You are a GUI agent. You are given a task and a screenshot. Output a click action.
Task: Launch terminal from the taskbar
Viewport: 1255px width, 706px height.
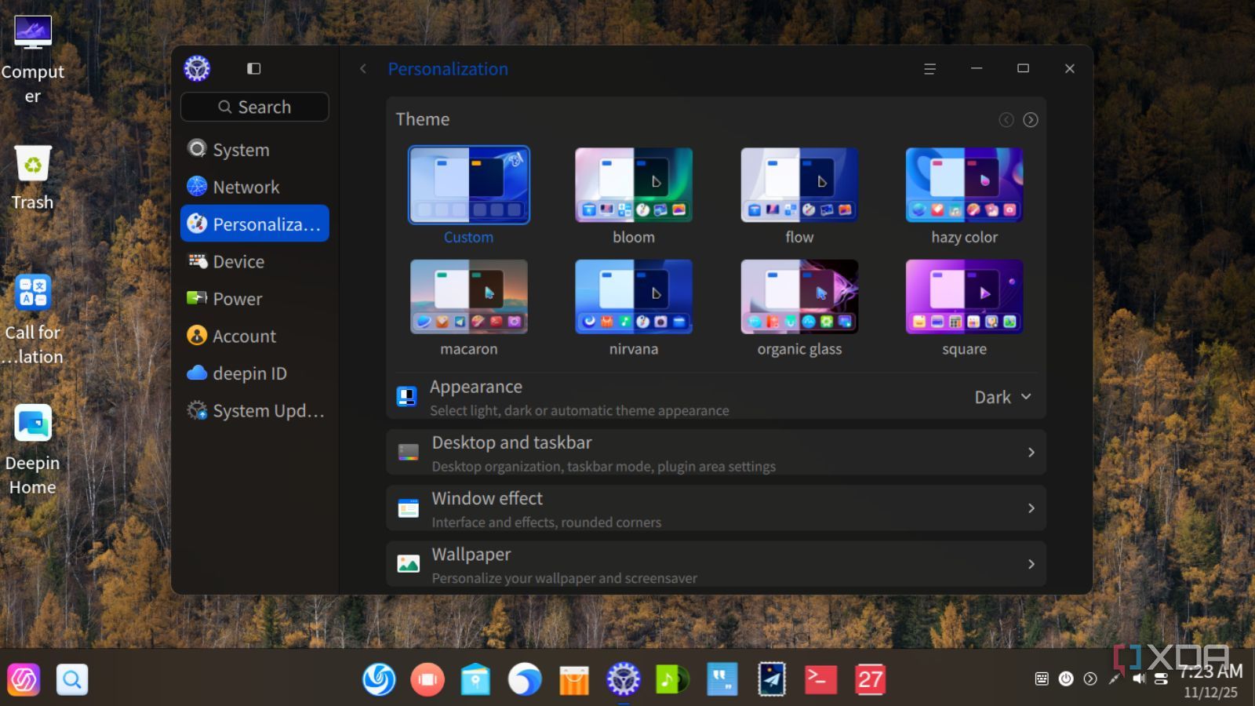coord(820,679)
